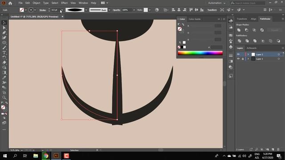Expand Layer 1 contents
The height and width of the screenshot is (160, 285).
248,59
